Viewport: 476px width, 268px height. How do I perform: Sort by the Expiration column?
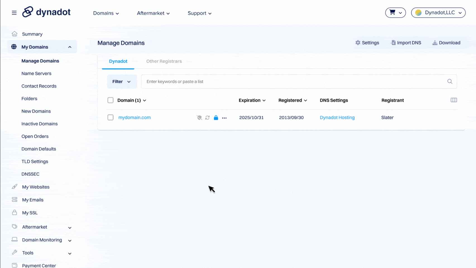click(252, 100)
